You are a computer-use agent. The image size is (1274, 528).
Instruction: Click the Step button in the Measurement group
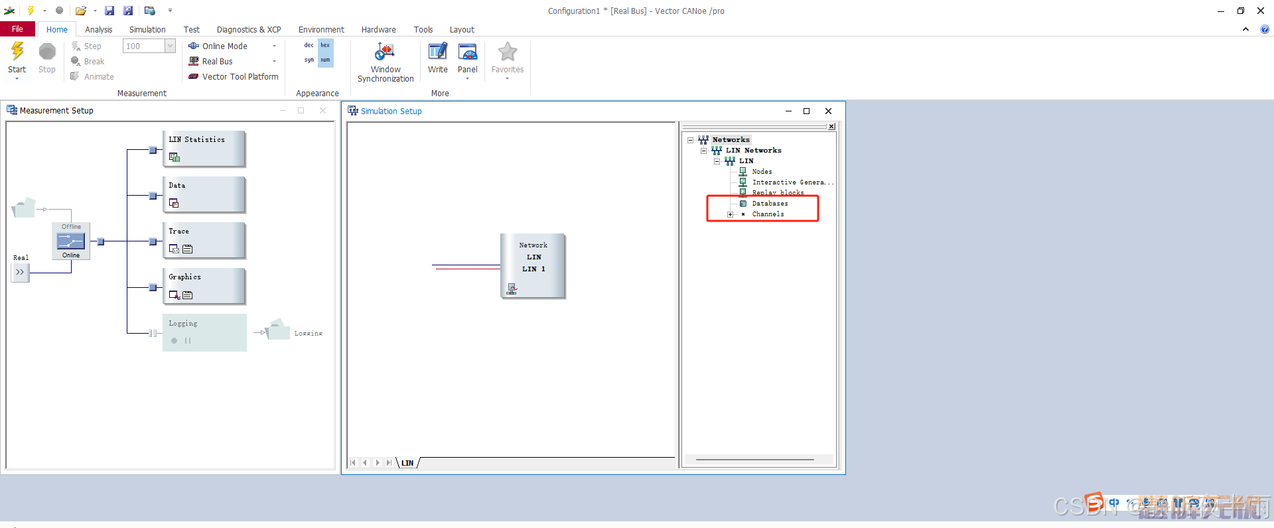86,46
